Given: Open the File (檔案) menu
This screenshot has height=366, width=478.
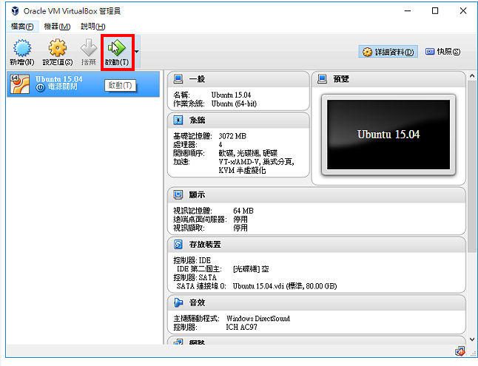Looking at the screenshot, I should 22,27.
